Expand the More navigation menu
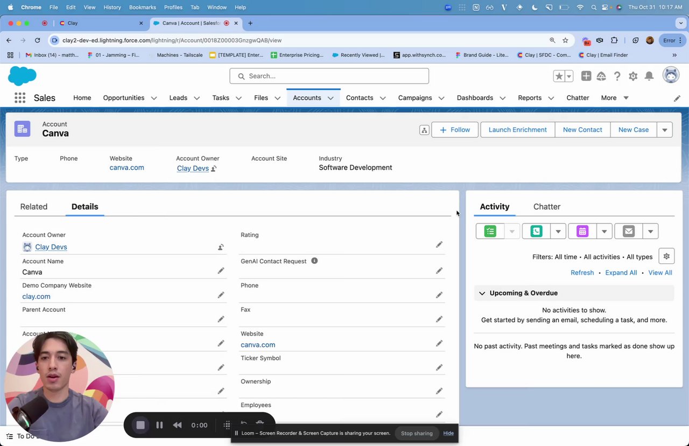The image size is (689, 446). 615,97
